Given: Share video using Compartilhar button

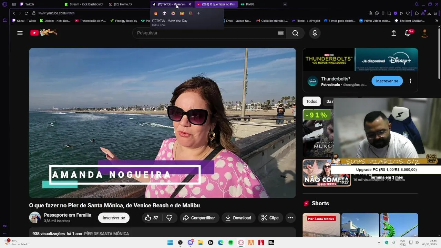Looking at the screenshot, I should coord(199,218).
